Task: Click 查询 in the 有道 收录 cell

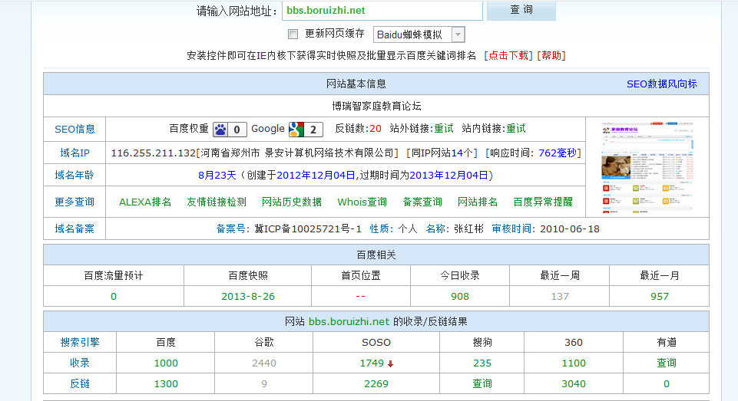Action: 667,363
